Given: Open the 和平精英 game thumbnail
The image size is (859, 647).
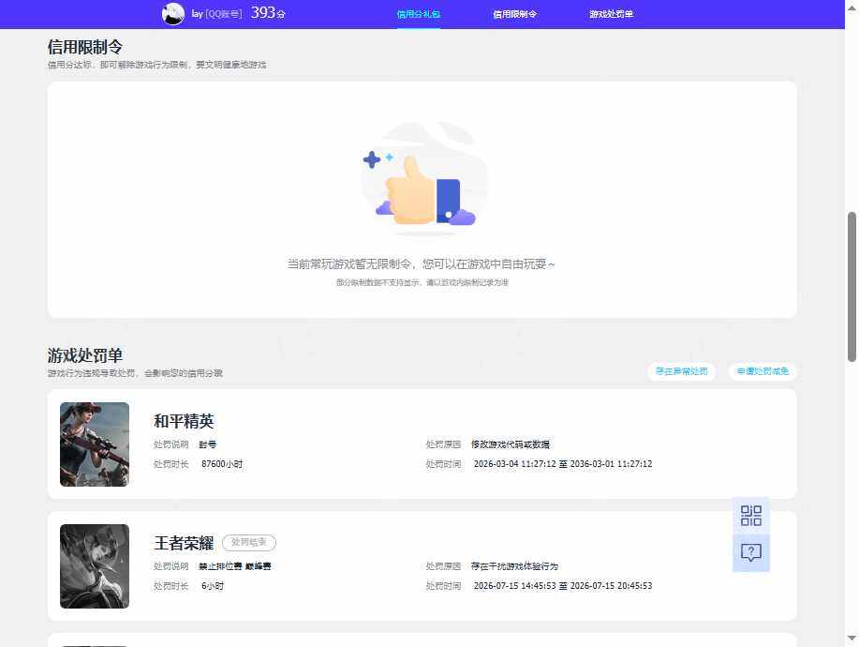Looking at the screenshot, I should click(95, 444).
